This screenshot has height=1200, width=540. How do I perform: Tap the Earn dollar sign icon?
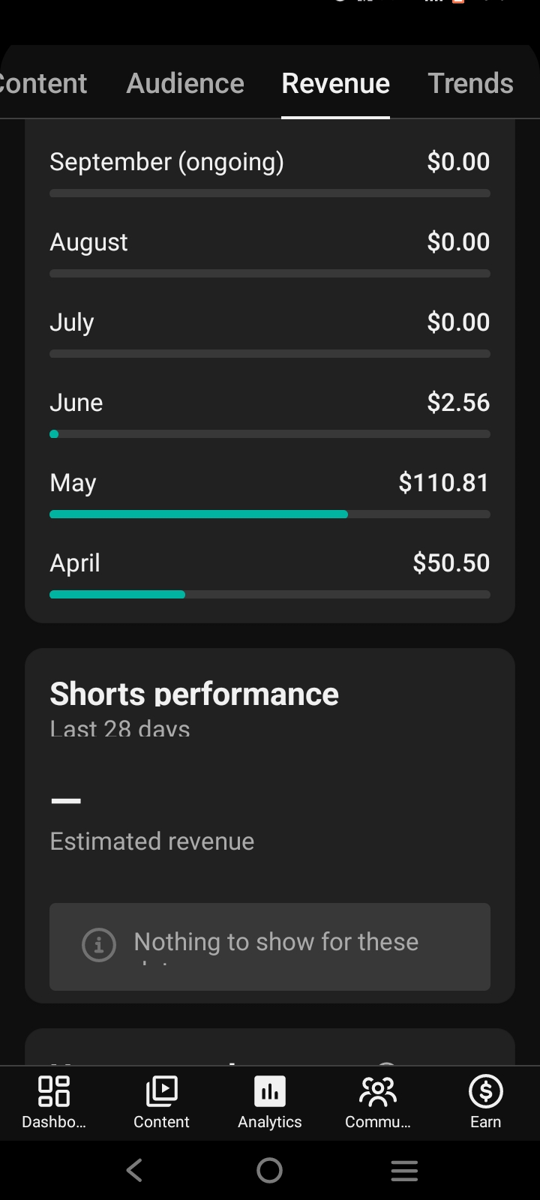(x=485, y=1091)
